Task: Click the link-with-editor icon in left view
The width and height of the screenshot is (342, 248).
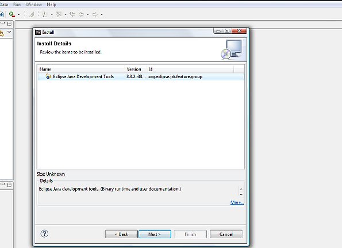Action: pos(2,33)
